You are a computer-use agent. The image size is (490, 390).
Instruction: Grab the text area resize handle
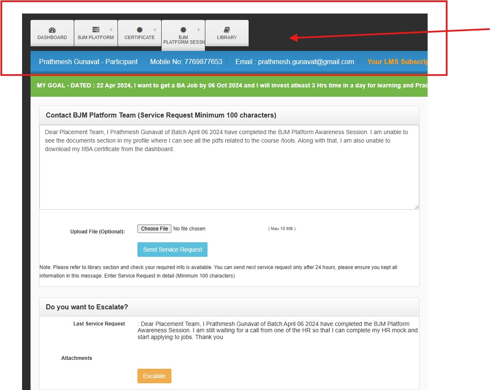pyautogui.click(x=416, y=207)
